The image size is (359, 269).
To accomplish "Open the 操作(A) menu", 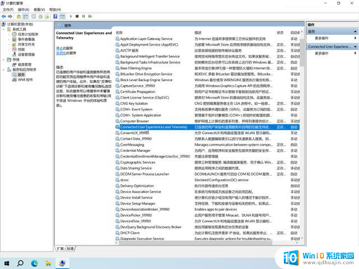I will coord(24,10).
